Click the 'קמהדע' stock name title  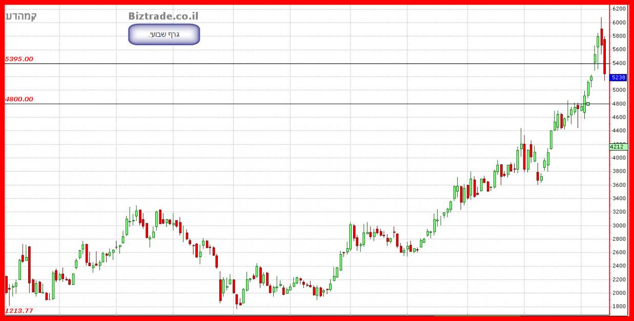click(21, 16)
